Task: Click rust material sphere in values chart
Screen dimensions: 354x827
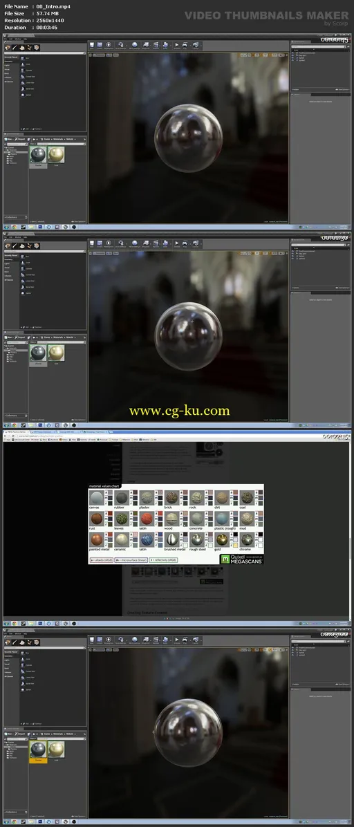Action: pyautogui.click(x=95, y=519)
